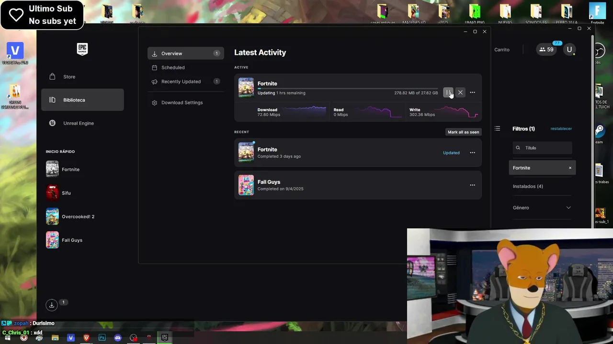The height and width of the screenshot is (344, 613).
Task: Click the Fortnite update progress bar
Action: pos(347,88)
